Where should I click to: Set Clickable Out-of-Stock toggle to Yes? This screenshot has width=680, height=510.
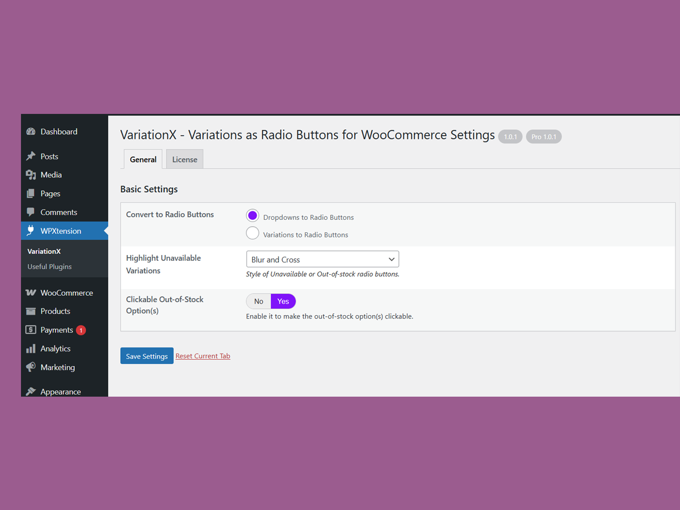283,301
